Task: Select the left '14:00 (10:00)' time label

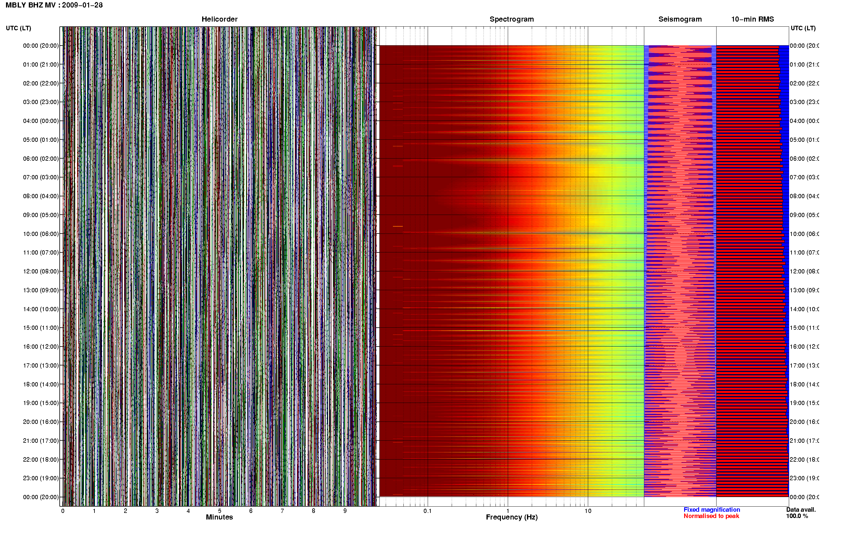Action: [x=41, y=309]
